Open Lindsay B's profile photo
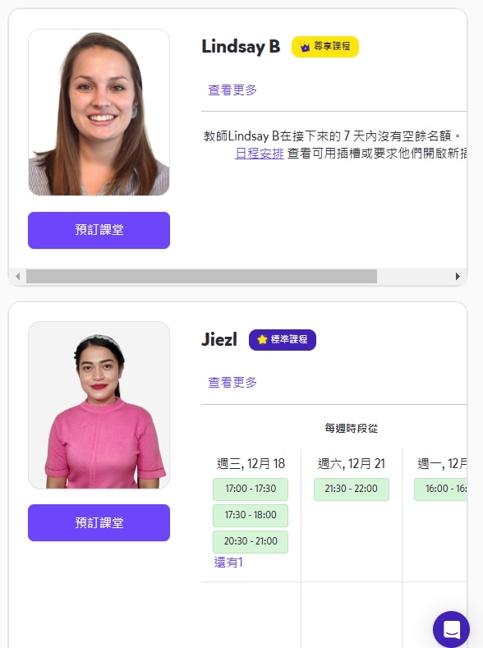 tap(99, 113)
